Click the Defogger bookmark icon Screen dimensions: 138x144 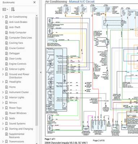tap(7, 53)
